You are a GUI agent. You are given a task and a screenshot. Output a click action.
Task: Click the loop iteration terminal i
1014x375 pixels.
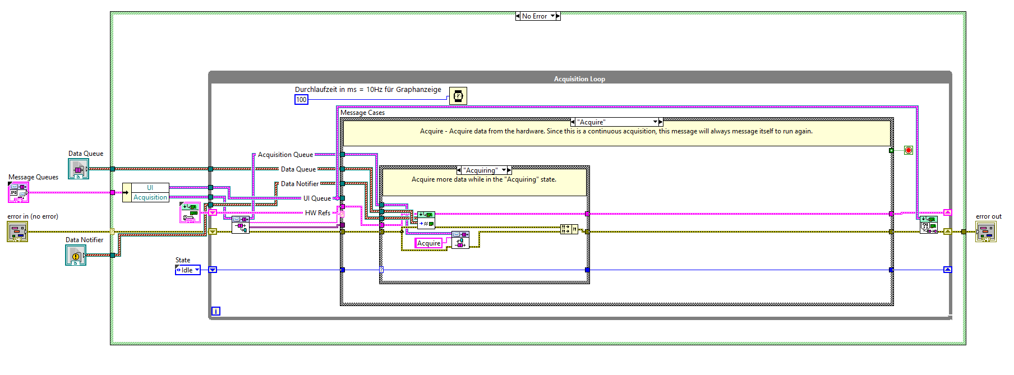pos(216,311)
